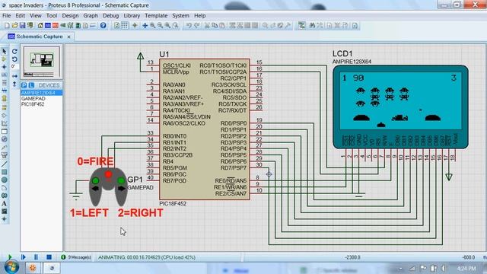The width and height of the screenshot is (487, 274).
Task: Select the Terminals Mode tool
Action: pyautogui.click(x=5, y=107)
